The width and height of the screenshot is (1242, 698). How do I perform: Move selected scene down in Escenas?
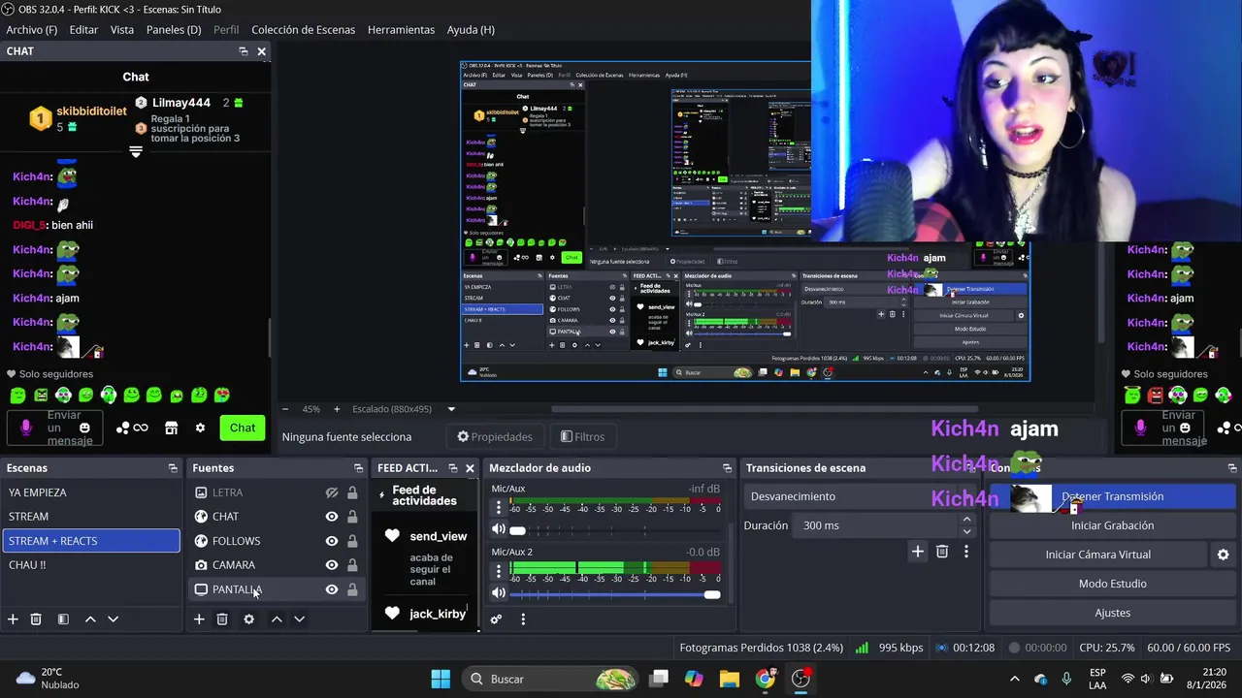coord(113,619)
